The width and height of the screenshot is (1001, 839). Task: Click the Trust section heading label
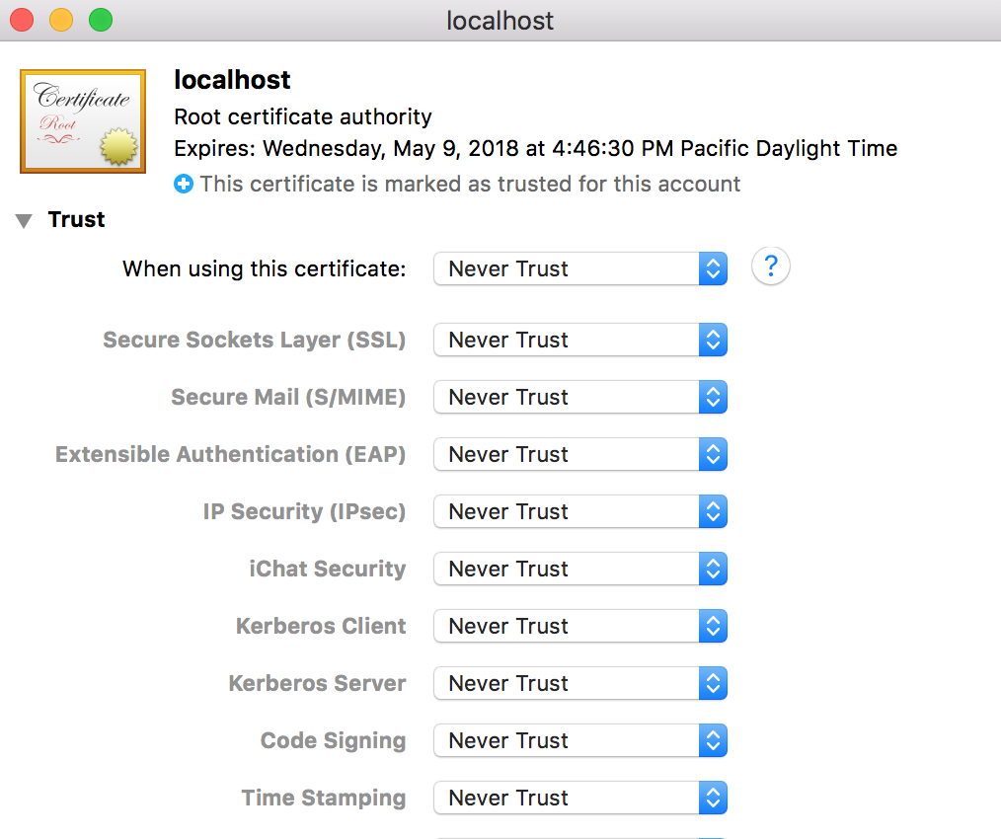tap(76, 220)
